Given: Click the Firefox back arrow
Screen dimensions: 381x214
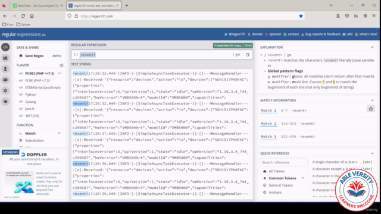Looking at the screenshot, I should (5, 16).
